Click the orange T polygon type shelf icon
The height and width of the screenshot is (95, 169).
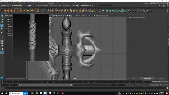click(35, 11)
